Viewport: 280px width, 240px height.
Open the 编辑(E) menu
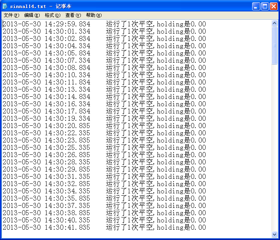32,15
